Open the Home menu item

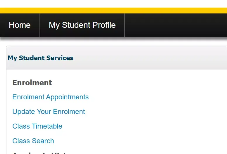(x=20, y=25)
